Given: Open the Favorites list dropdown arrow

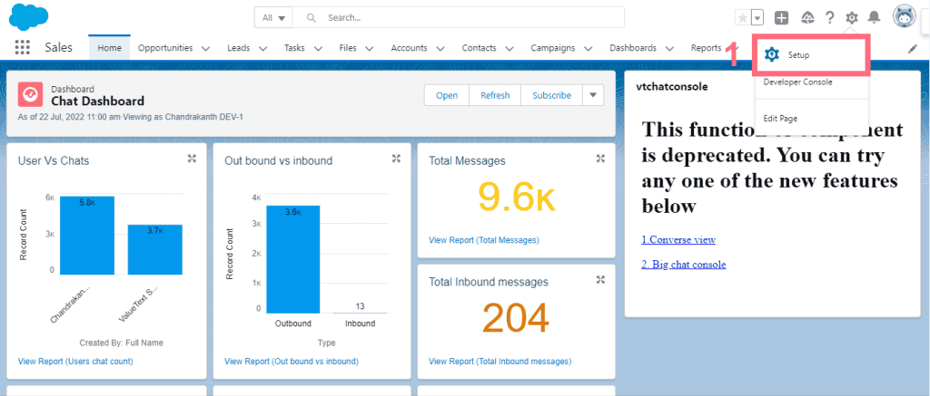Looking at the screenshot, I should tap(757, 17).
